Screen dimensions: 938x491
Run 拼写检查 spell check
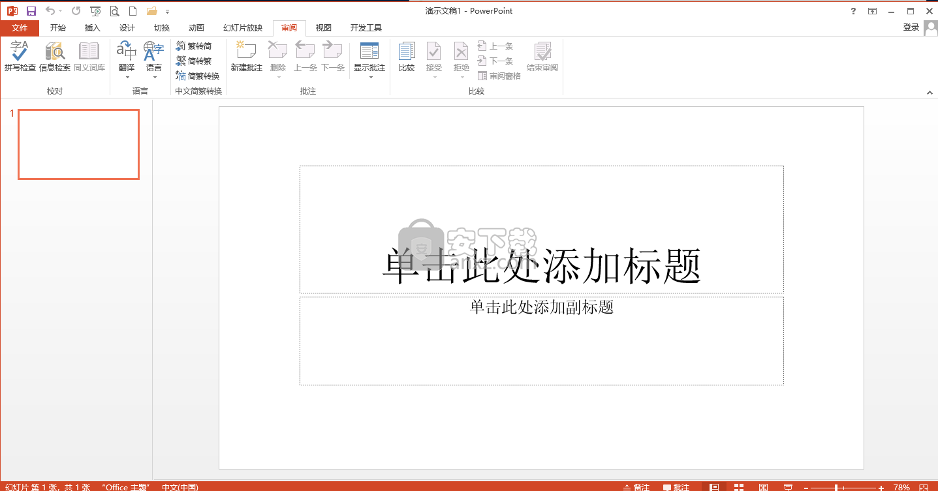pyautogui.click(x=20, y=57)
